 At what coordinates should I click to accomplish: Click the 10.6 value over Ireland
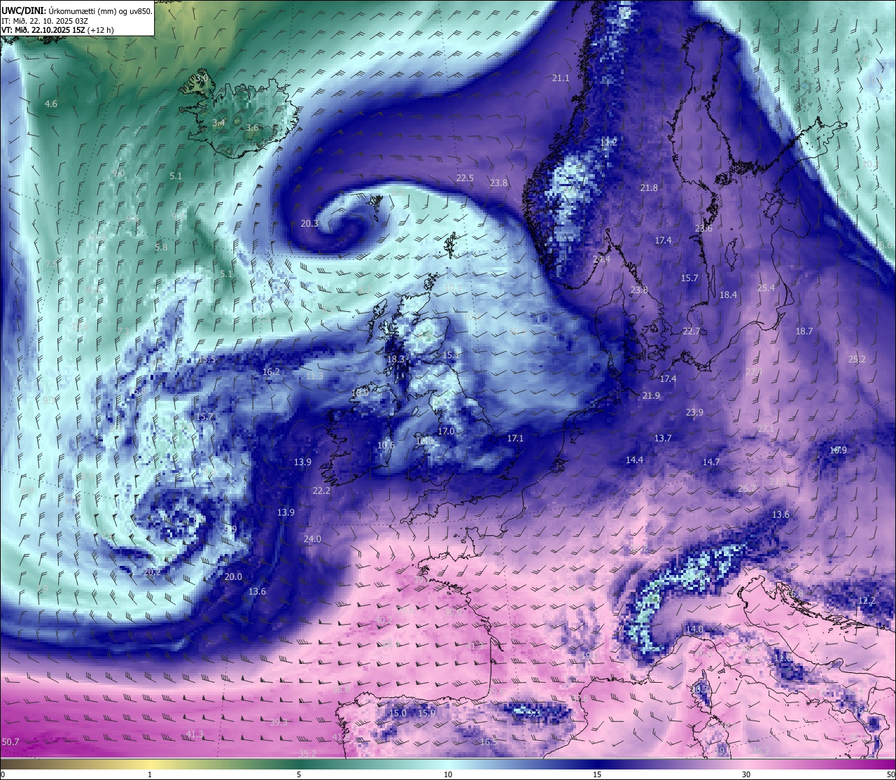coord(386,445)
